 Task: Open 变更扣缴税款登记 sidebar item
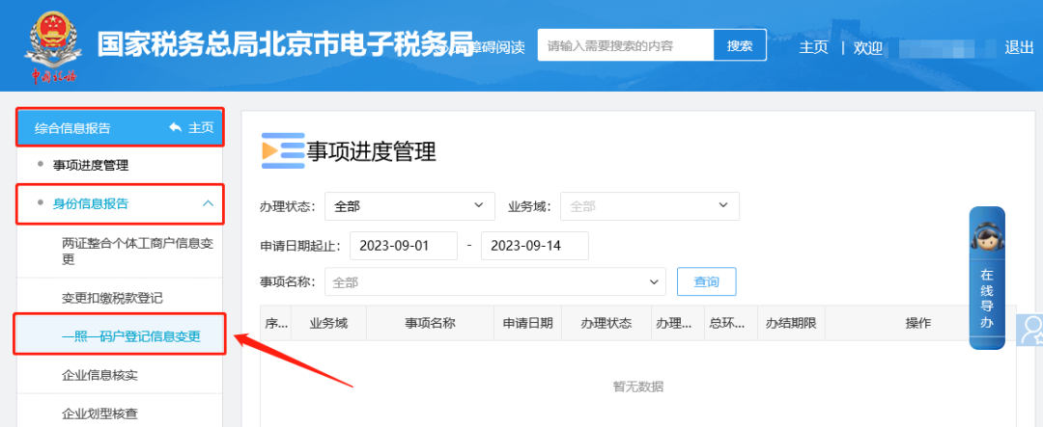(x=112, y=298)
